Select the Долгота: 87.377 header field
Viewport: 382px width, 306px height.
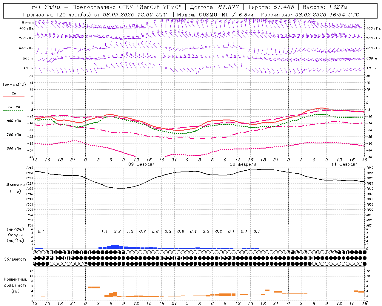[x=215, y=7]
